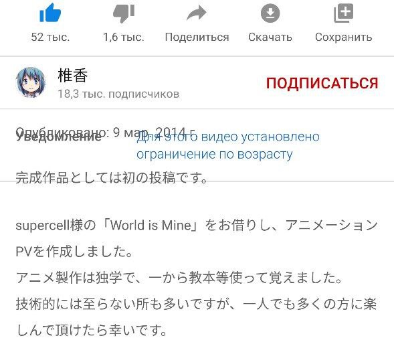The image size is (394, 340).
Task: Click the 18,3 тыс. подписчиков text
Action: pyautogui.click(x=118, y=94)
